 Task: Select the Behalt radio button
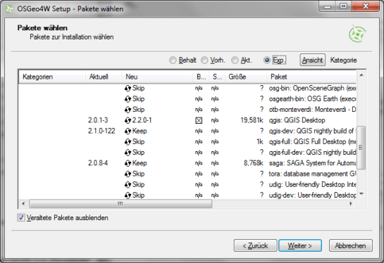click(x=173, y=60)
